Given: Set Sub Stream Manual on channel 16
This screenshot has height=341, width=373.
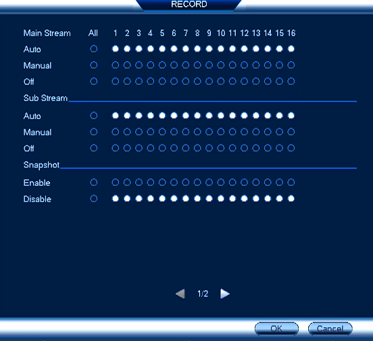Looking at the screenshot, I should (291, 132).
